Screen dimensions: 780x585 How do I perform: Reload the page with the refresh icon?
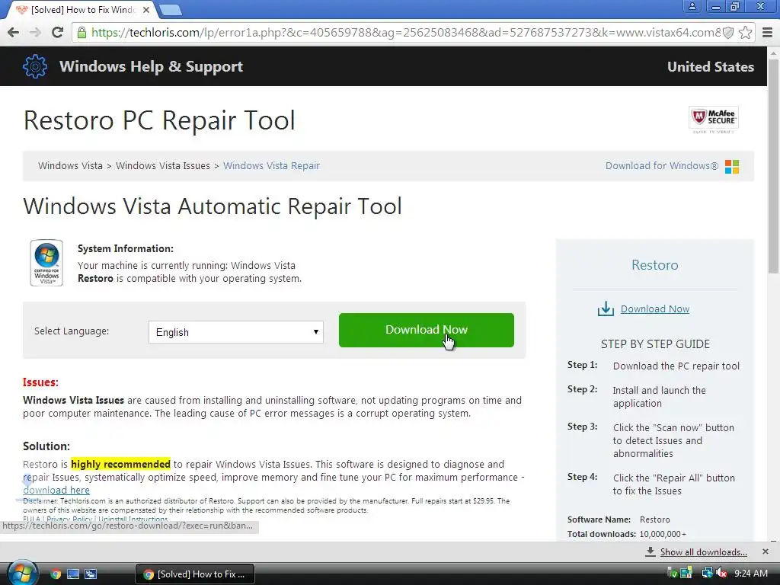pyautogui.click(x=58, y=32)
